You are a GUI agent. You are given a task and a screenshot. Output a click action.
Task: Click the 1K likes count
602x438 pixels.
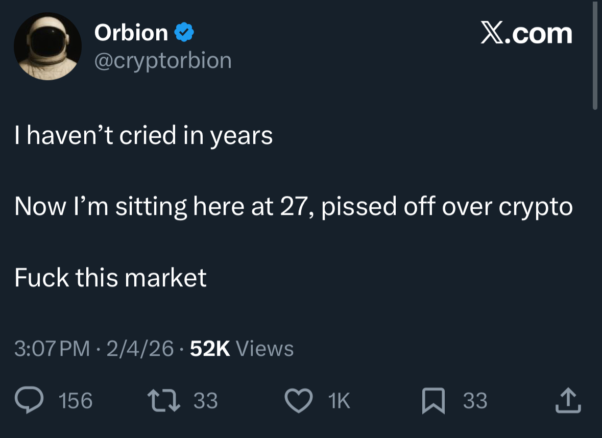pyautogui.click(x=340, y=401)
